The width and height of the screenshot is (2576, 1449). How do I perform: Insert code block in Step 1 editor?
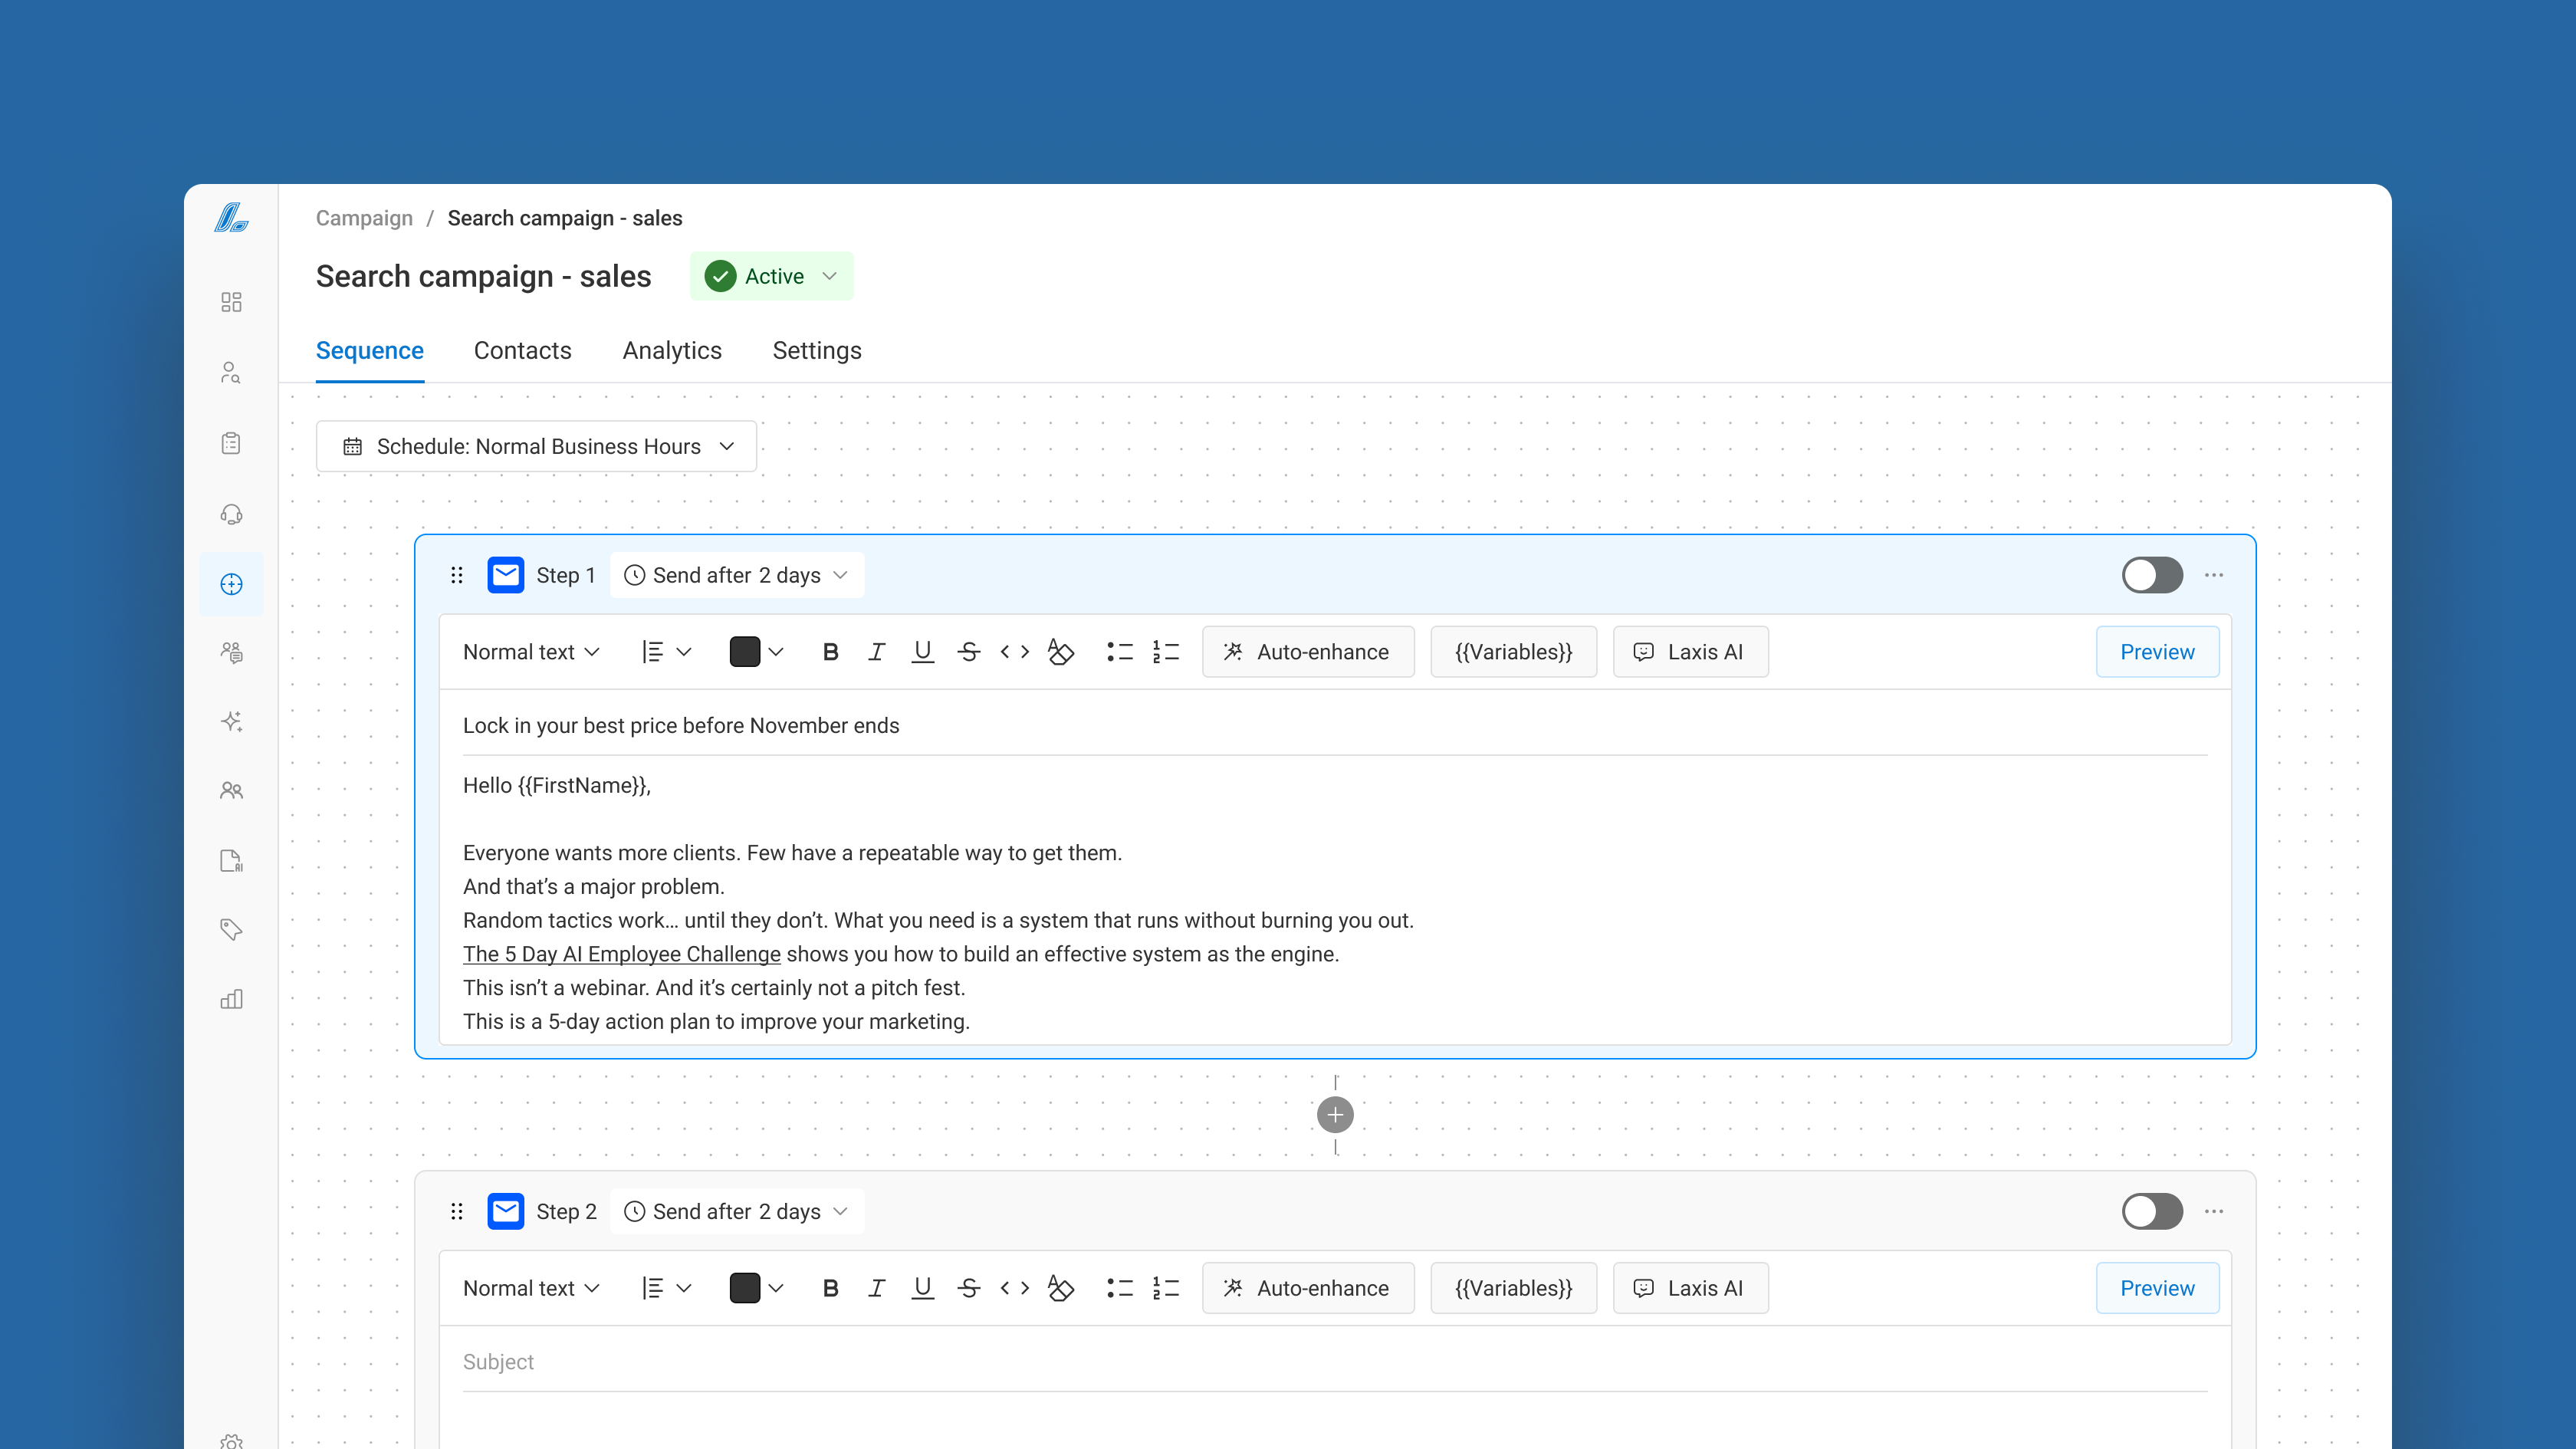pyautogui.click(x=1014, y=652)
